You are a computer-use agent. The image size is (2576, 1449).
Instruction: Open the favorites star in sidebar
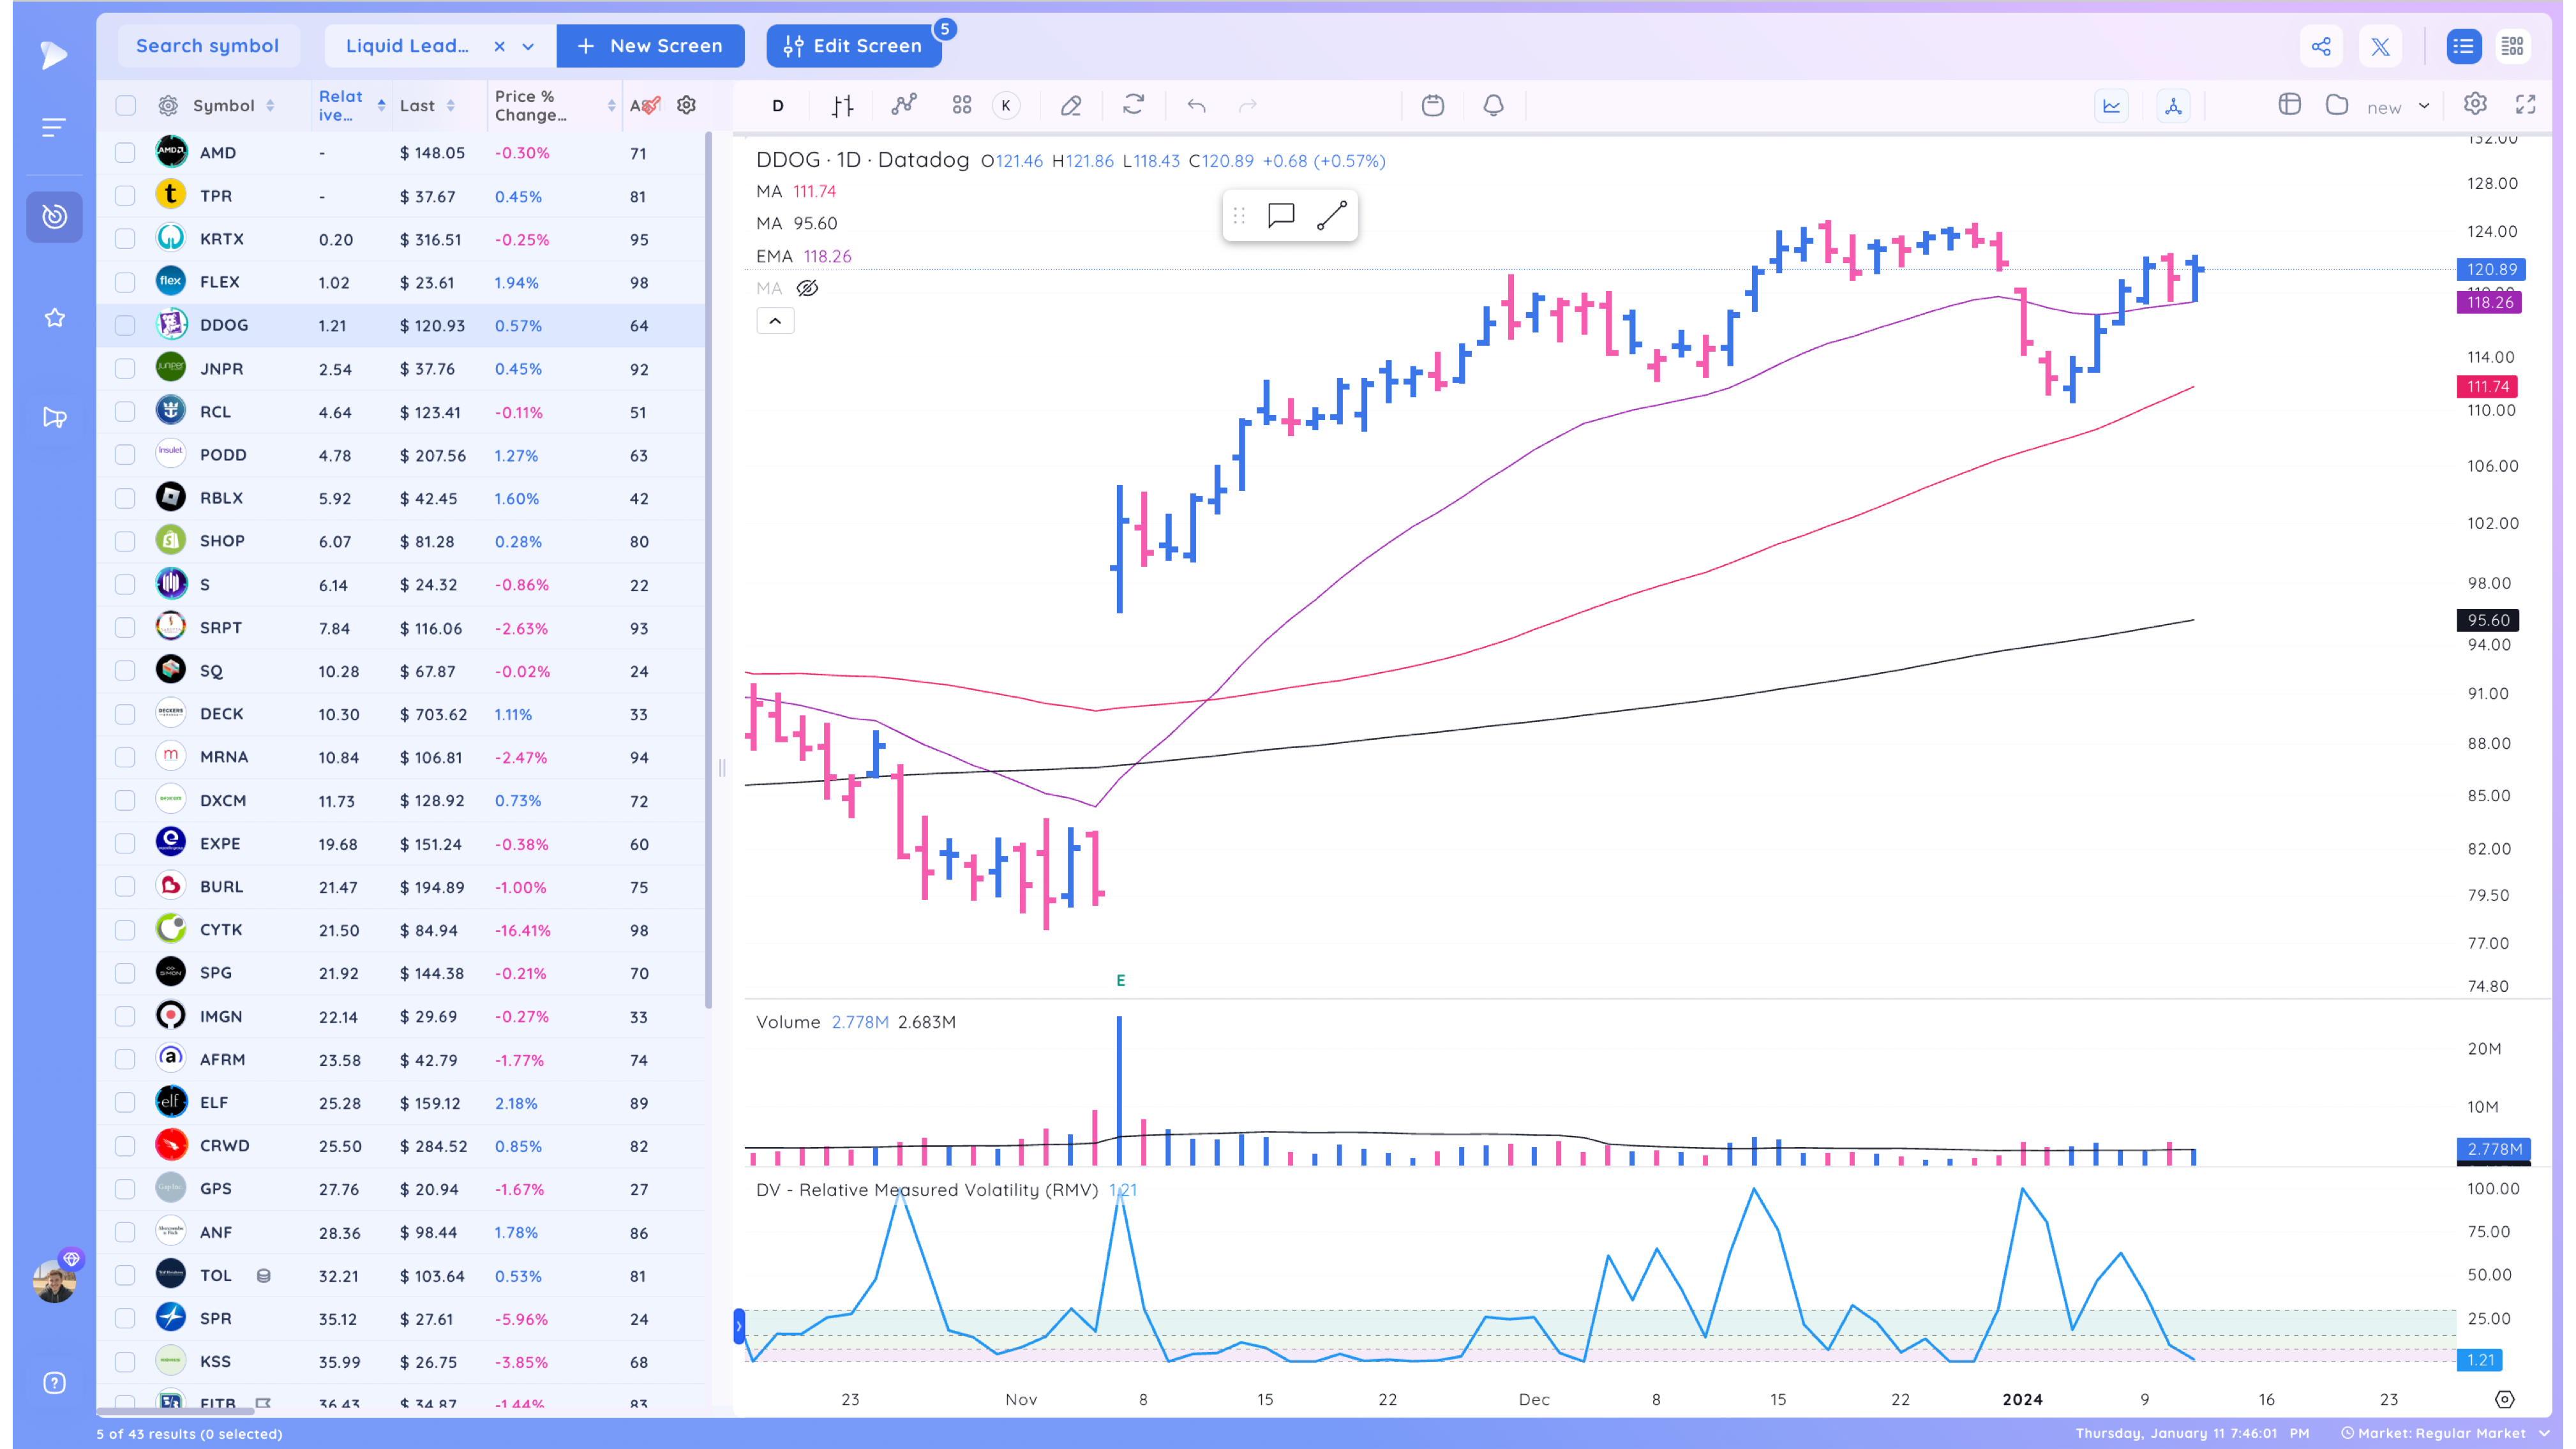click(54, 318)
